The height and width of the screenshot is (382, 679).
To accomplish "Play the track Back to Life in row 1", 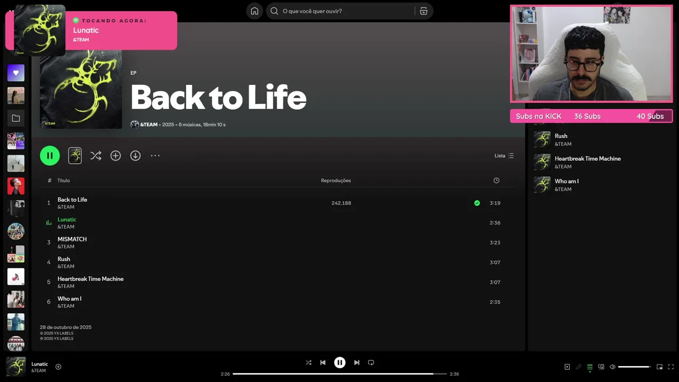I will pyautogui.click(x=278, y=203).
